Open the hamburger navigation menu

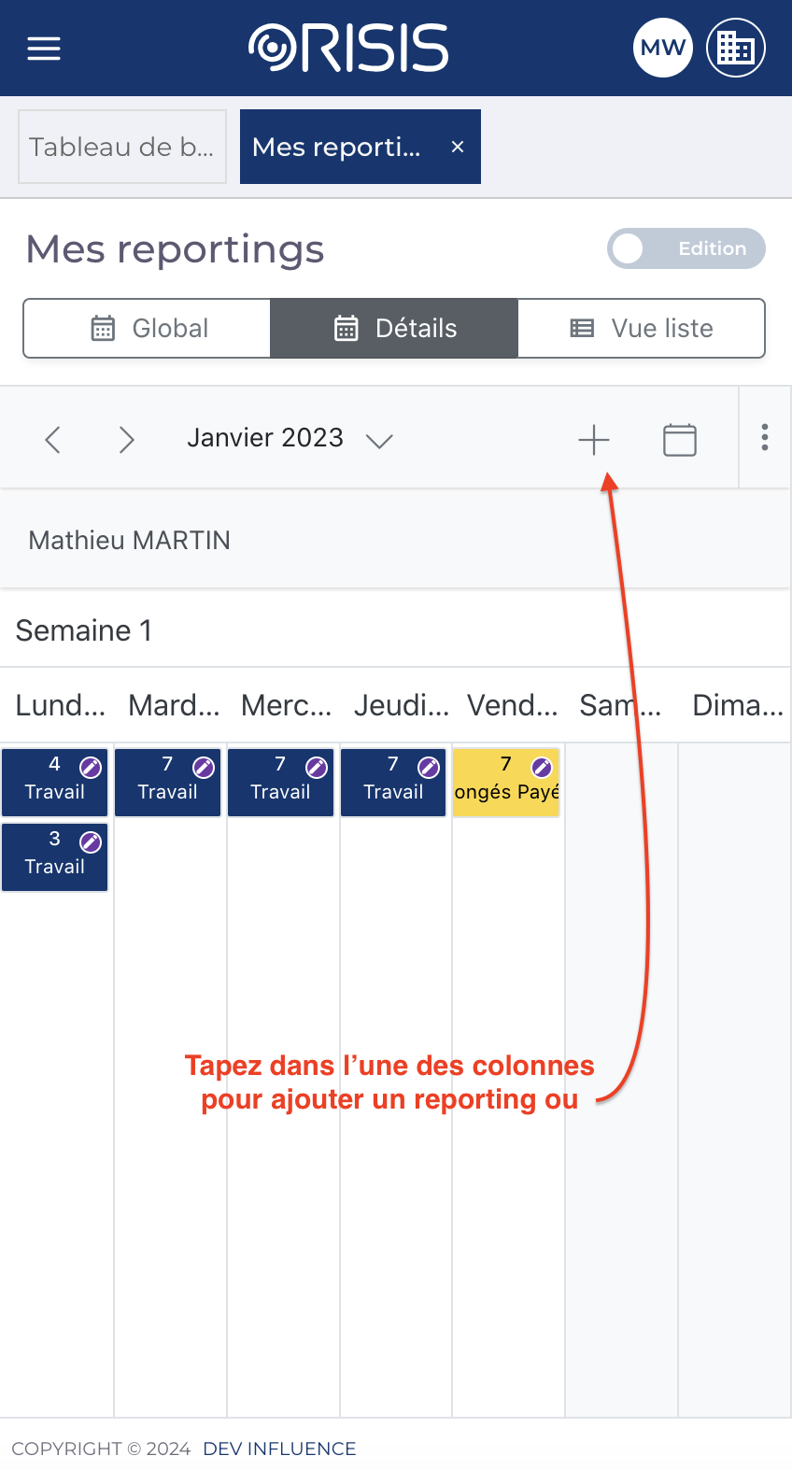pos(44,49)
